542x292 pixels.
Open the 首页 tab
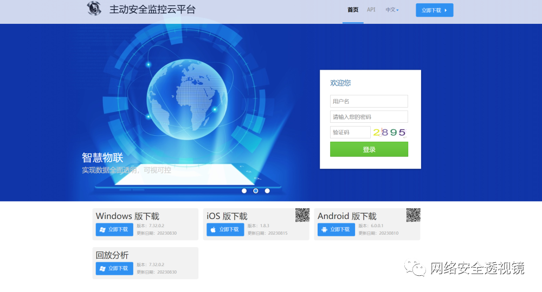click(x=353, y=10)
